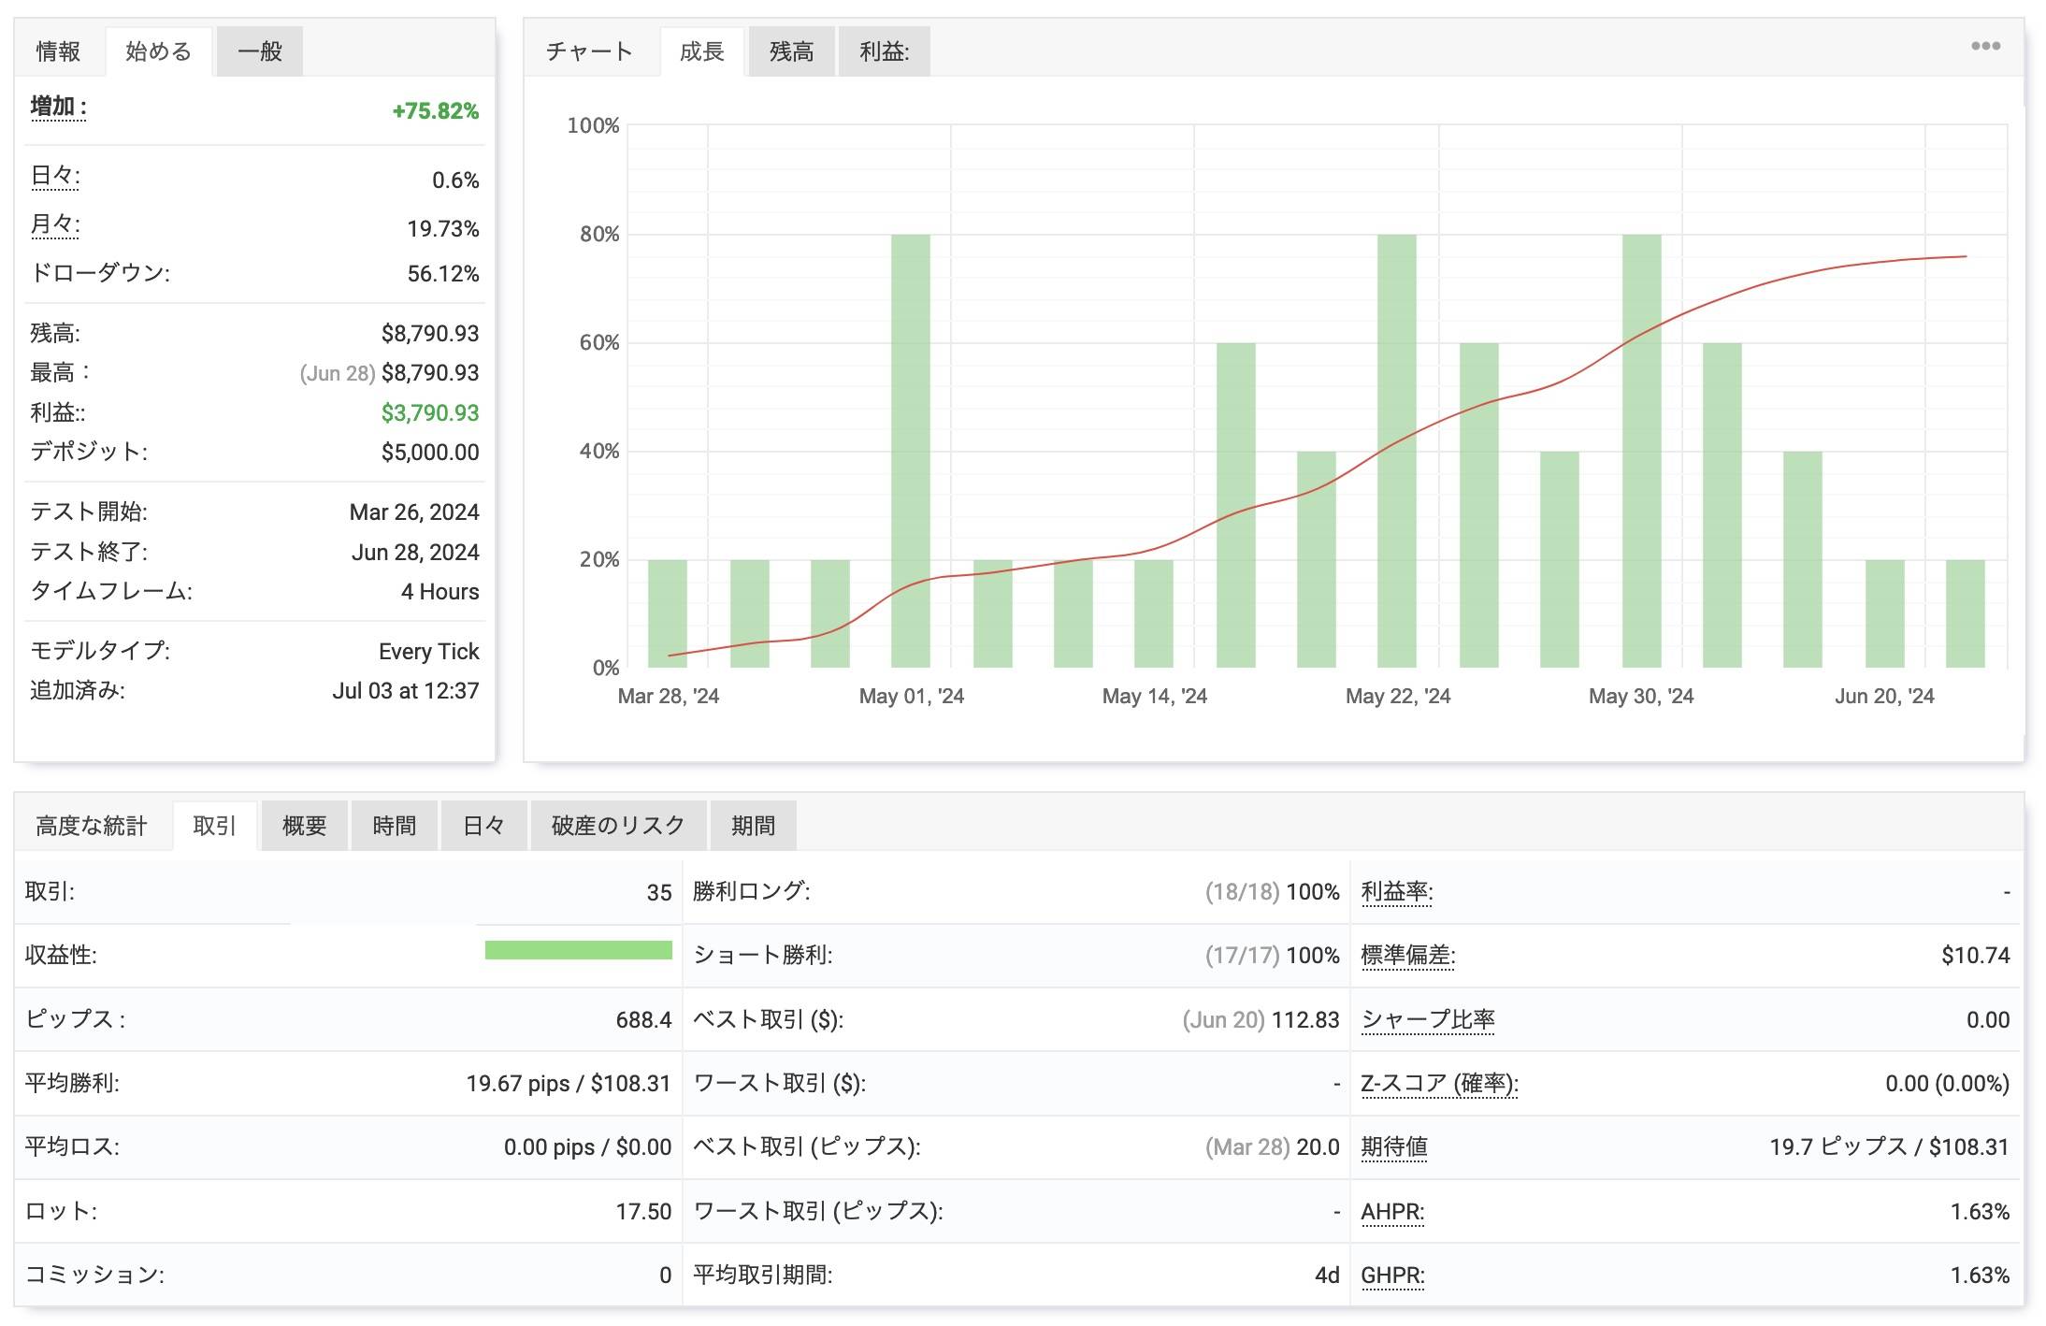
Task: Open the 時間 tab
Action: pos(395,826)
